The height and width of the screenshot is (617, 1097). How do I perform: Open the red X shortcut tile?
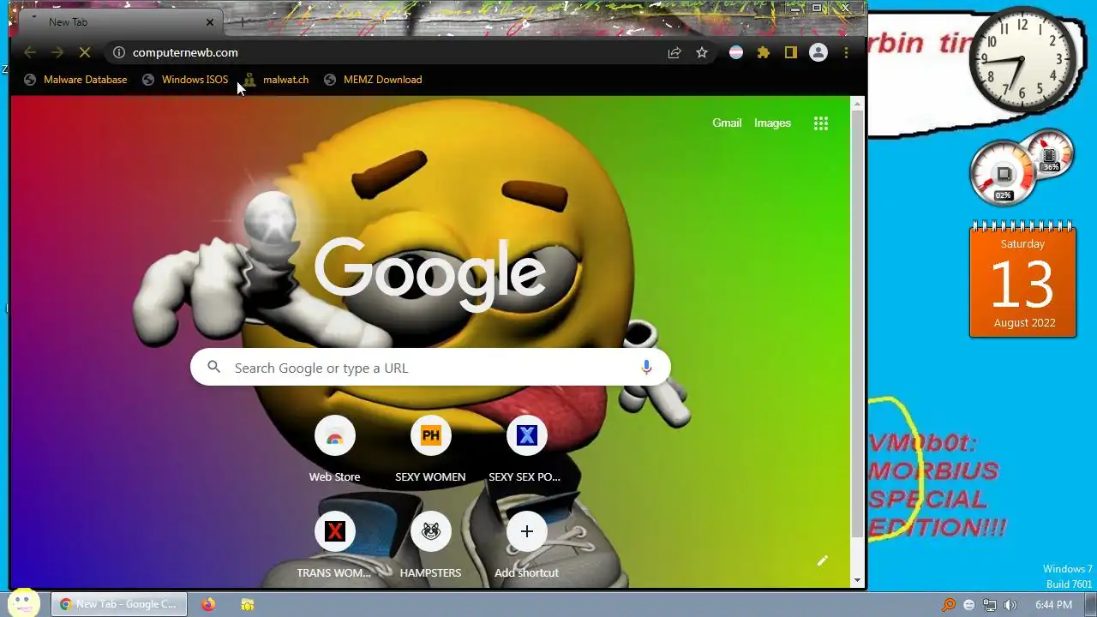coord(334,545)
